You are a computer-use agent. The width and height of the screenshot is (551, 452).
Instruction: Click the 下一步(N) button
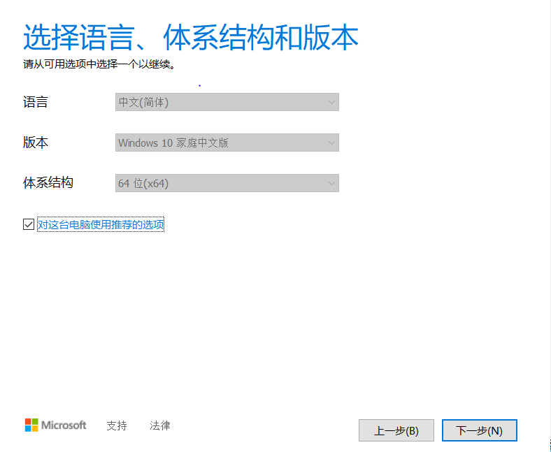pos(479,430)
